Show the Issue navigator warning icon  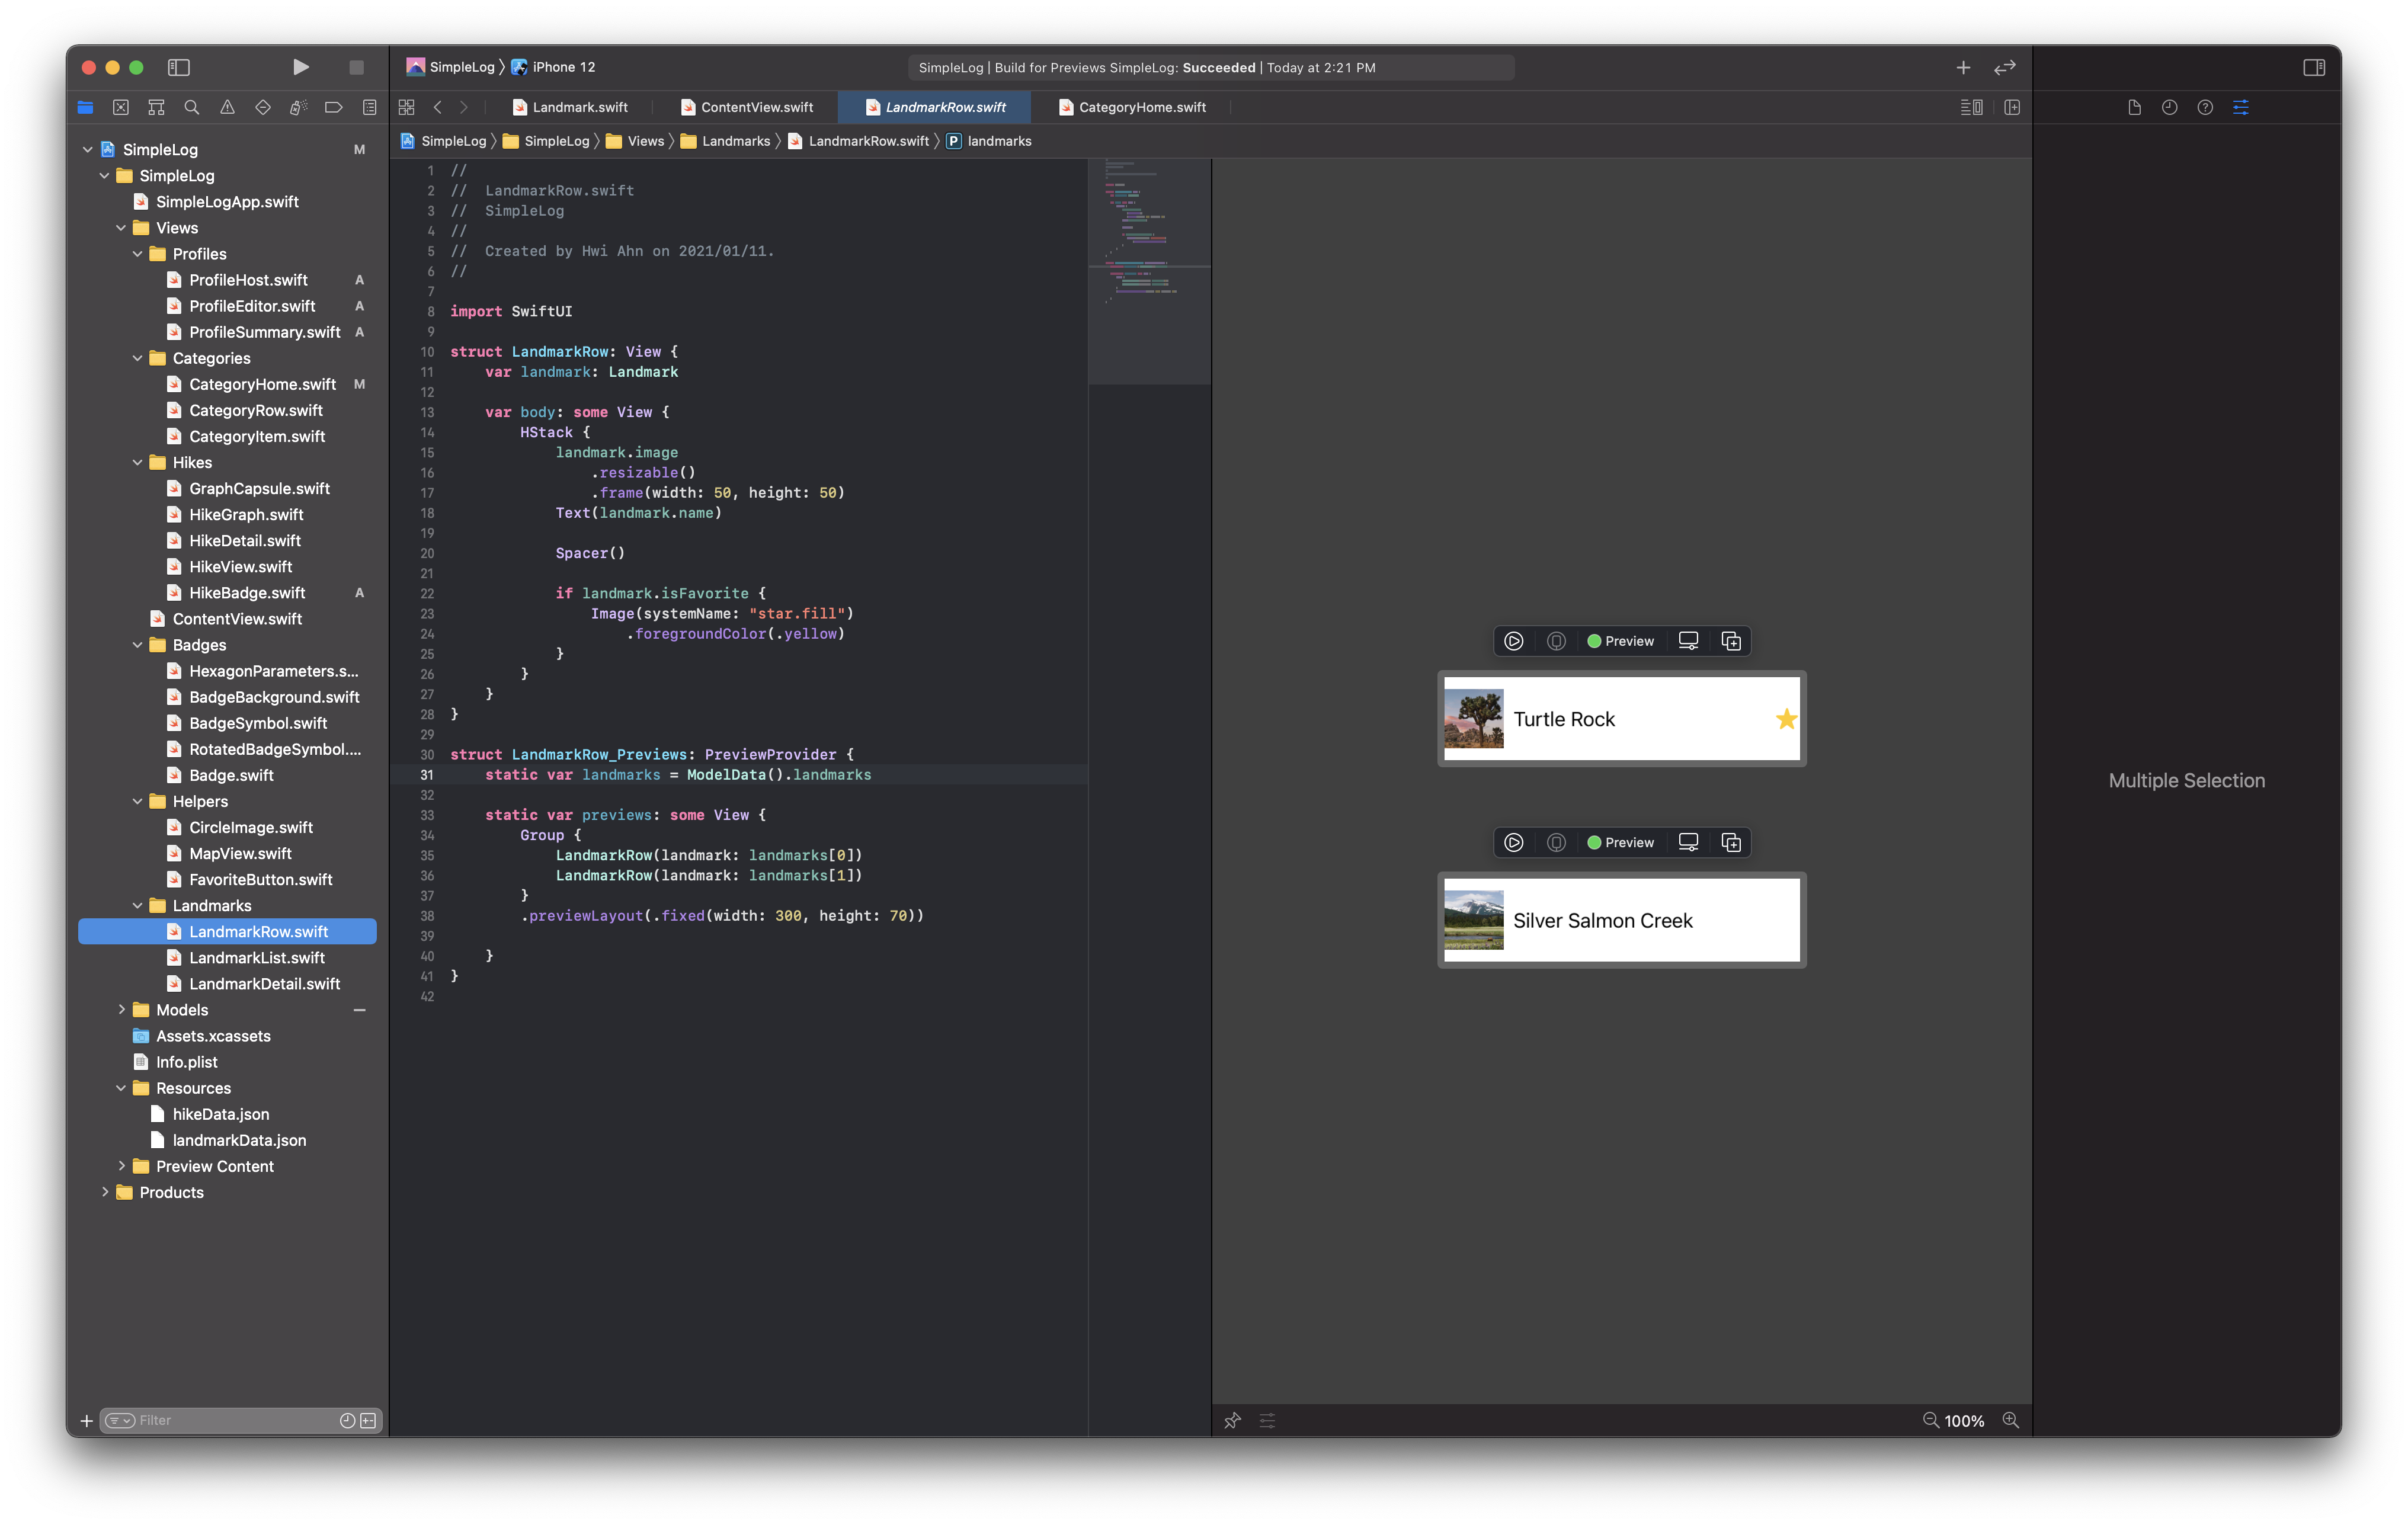(227, 107)
